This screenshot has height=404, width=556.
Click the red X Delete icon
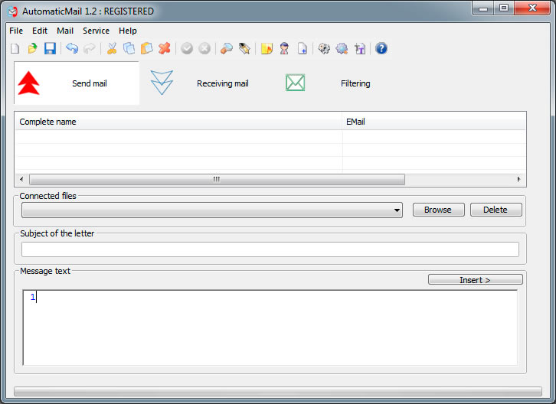point(164,49)
